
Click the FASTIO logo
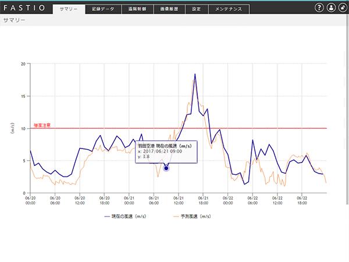24,8
